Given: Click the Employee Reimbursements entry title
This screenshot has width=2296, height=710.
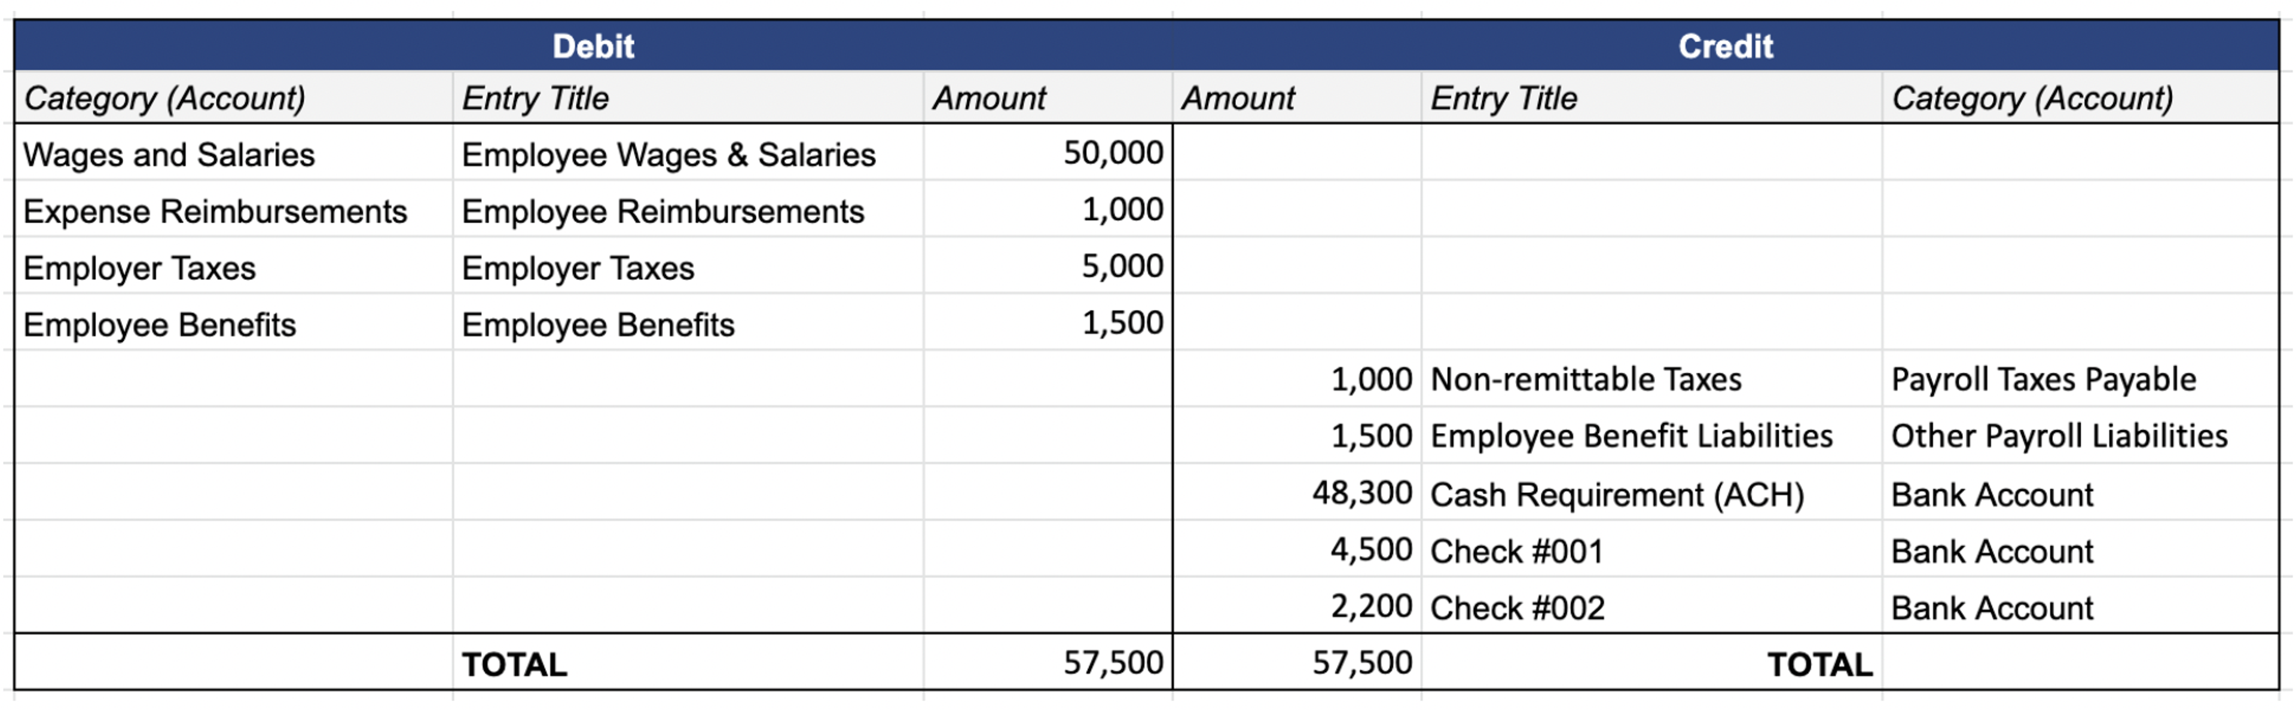Looking at the screenshot, I should 688,210.
